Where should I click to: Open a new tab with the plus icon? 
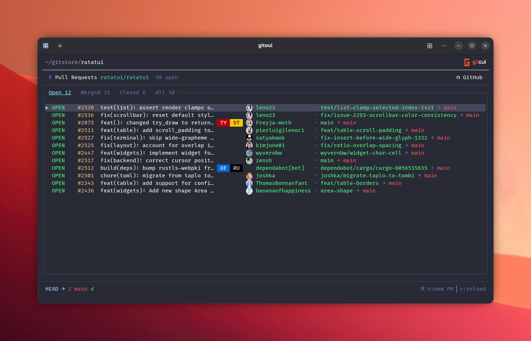(x=60, y=46)
